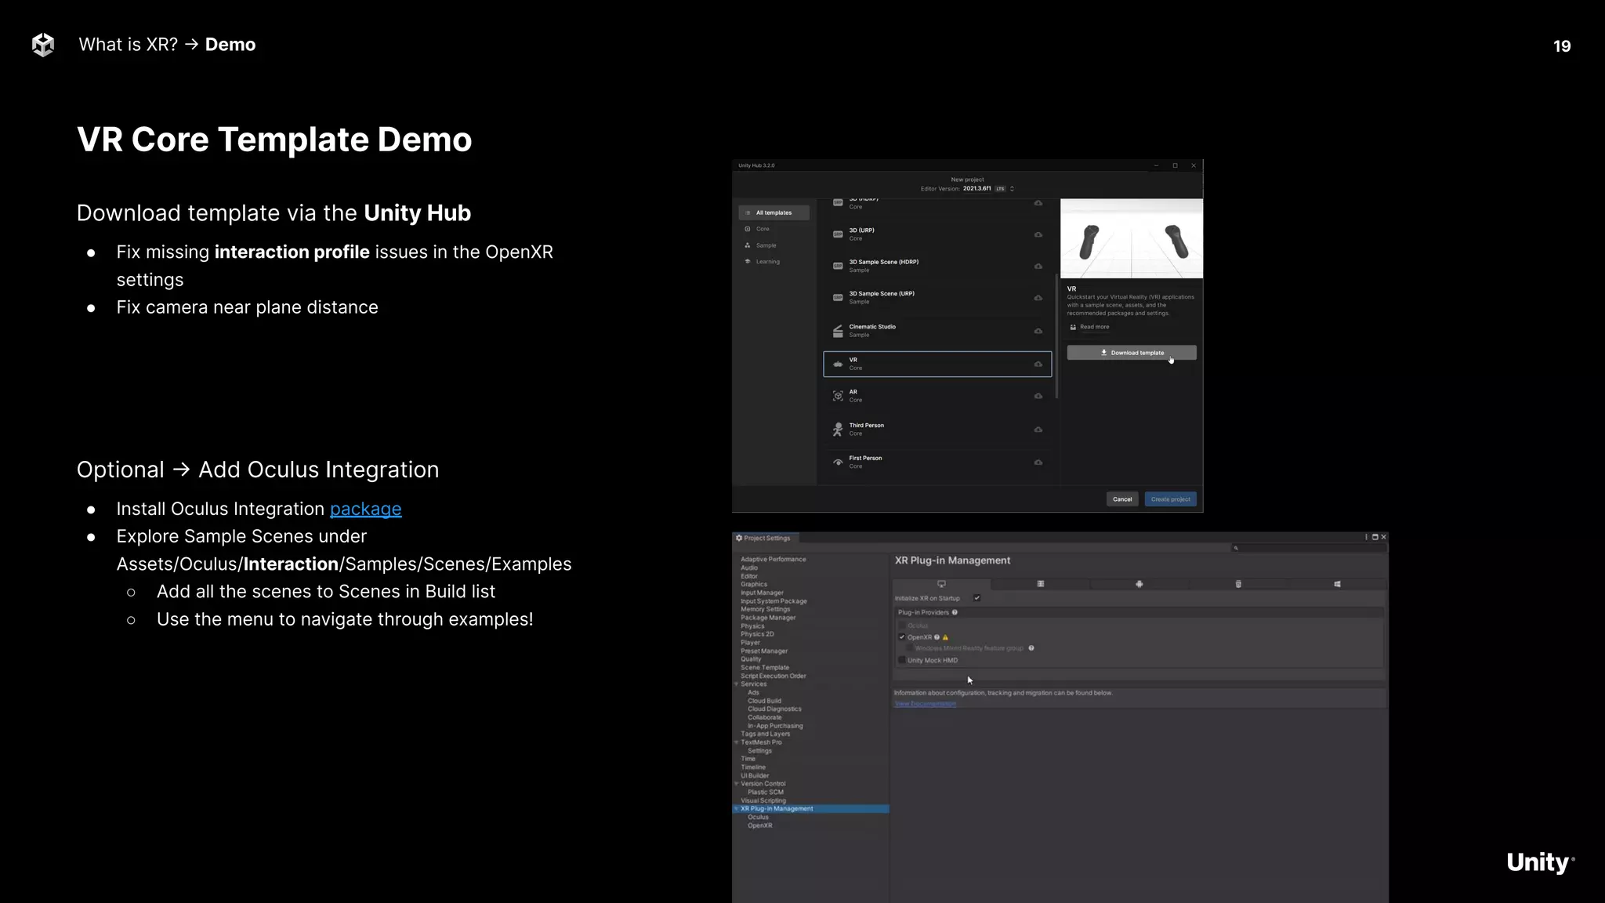Screen dimensions: 1605x903
Task: Click the Download template button
Action: point(1131,353)
